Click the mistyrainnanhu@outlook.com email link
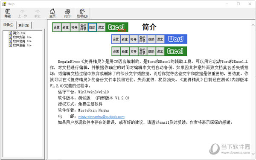The width and height of the screenshot is (256, 160). (x=101, y=117)
